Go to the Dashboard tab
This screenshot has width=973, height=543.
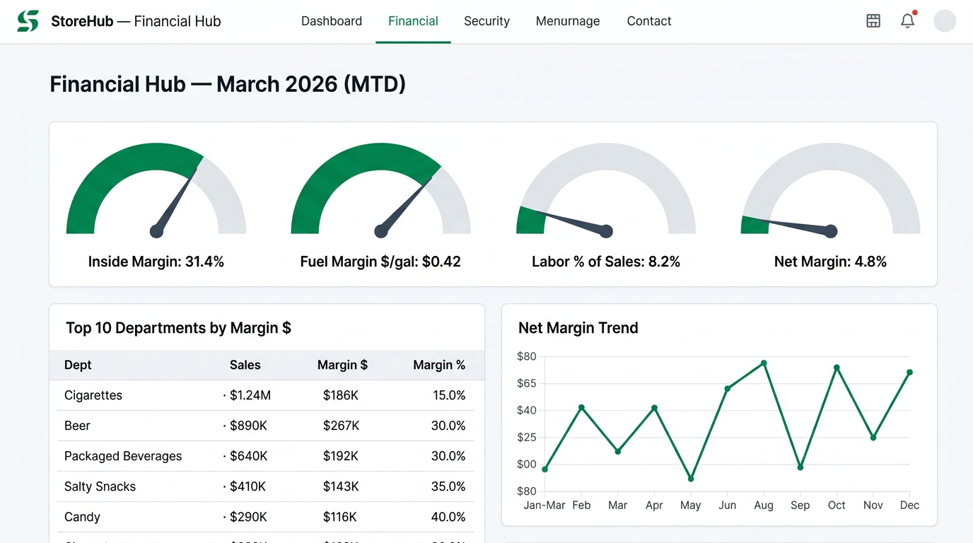332,21
